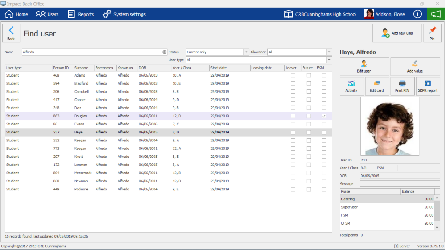Click the Back arrow button

click(x=11, y=33)
